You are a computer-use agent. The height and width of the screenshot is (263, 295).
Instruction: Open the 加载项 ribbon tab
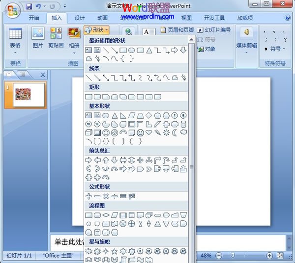(245, 18)
